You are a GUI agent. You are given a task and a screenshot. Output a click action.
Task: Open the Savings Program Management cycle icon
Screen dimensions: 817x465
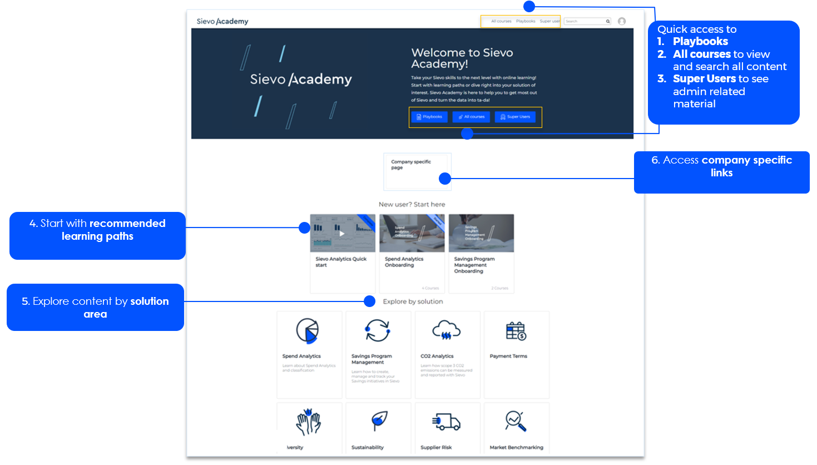(x=377, y=330)
